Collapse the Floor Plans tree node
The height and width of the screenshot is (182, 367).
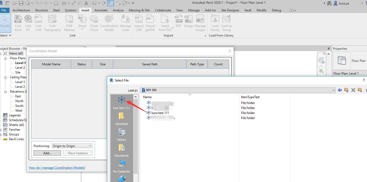coord(5,58)
